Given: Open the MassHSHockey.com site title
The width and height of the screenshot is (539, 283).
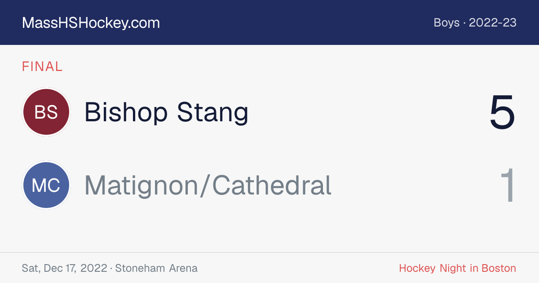Looking at the screenshot, I should pyautogui.click(x=91, y=23).
